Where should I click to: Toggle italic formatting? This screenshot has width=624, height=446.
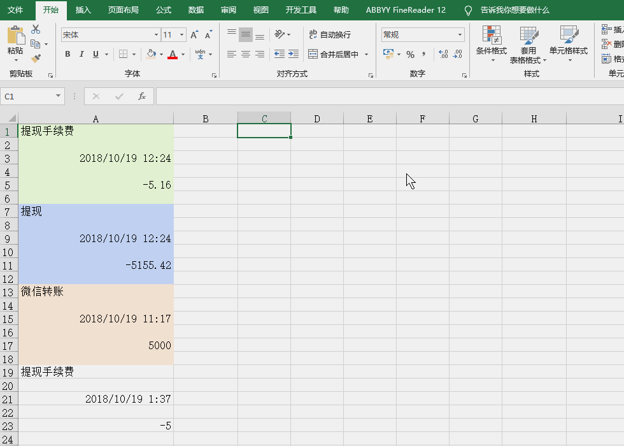(82, 54)
